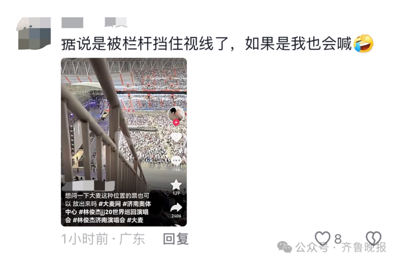Tap the heart on the video thumbnail

coord(176,138)
